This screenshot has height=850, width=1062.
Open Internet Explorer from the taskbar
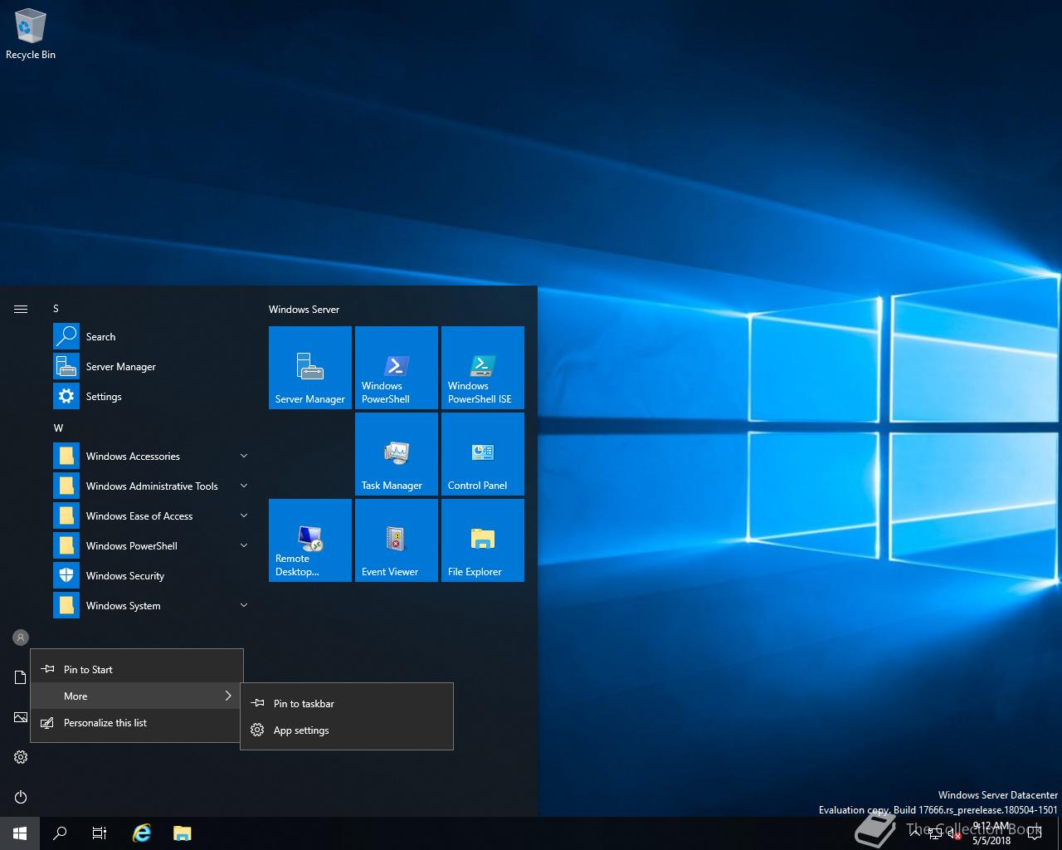point(142,833)
